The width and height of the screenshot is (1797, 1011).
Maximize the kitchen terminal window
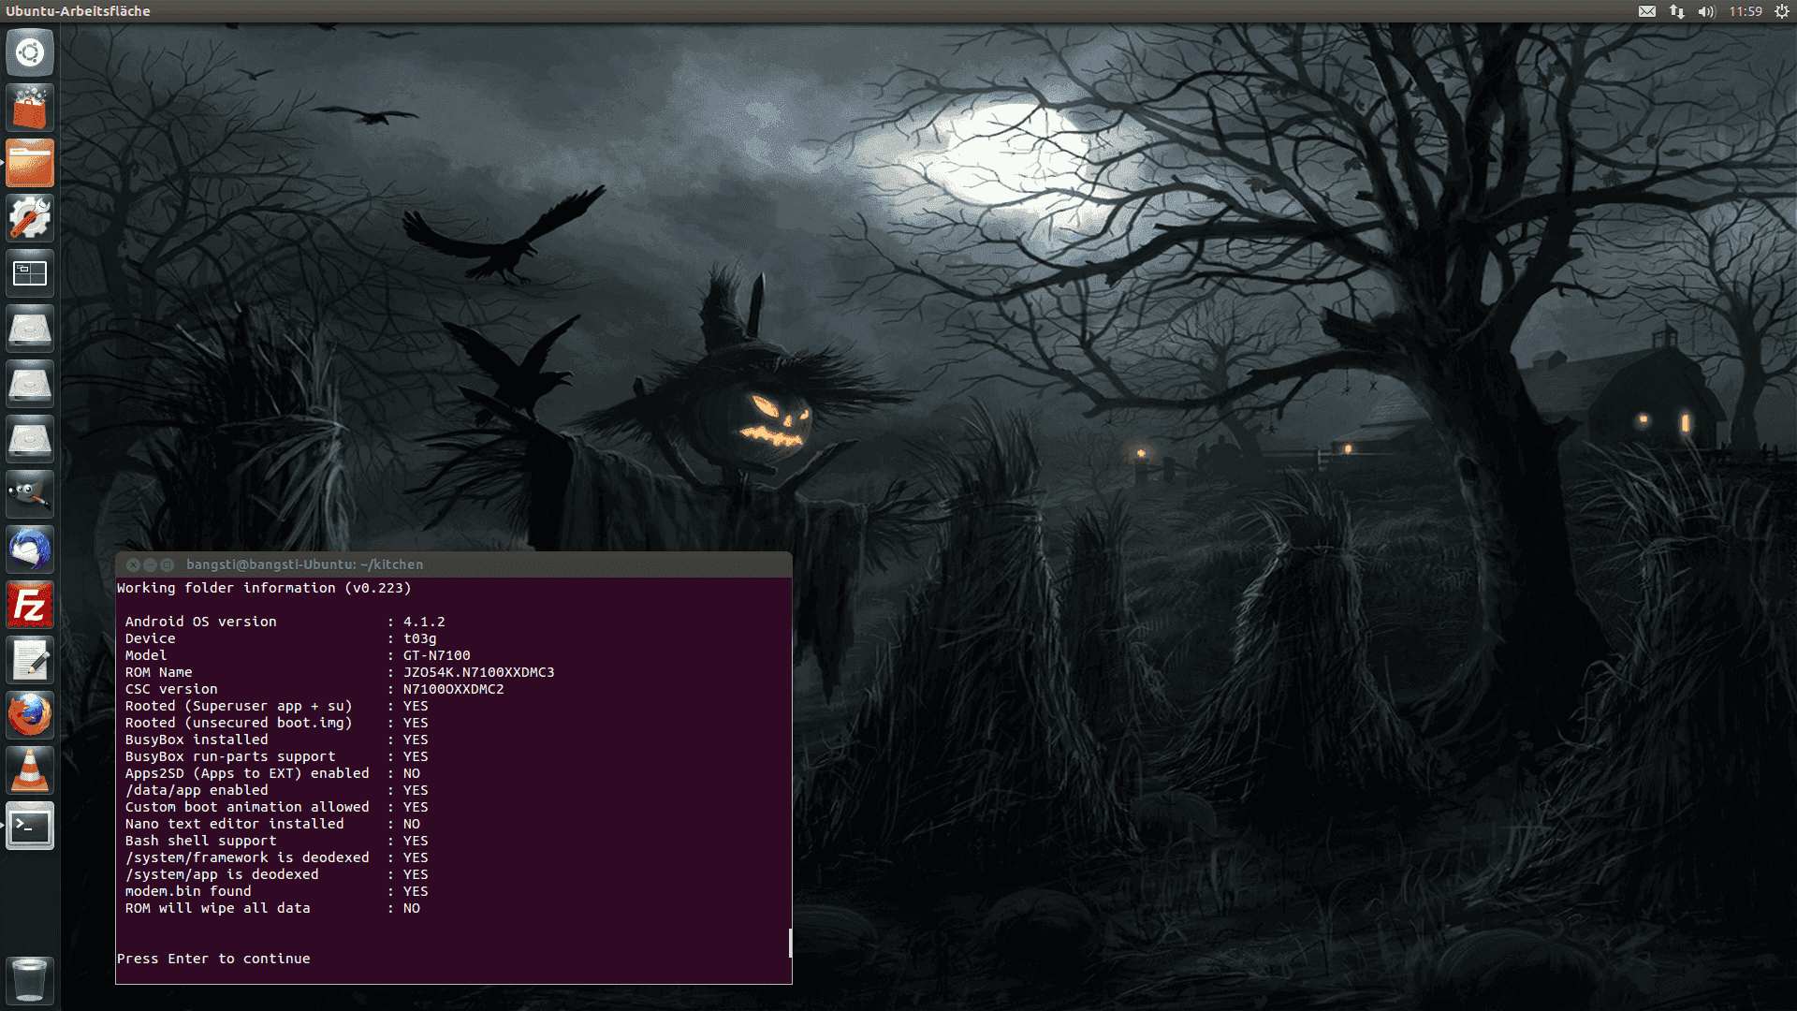[x=167, y=564]
